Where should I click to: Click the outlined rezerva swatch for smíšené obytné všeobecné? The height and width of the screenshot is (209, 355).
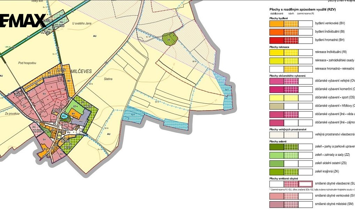pos(305,184)
